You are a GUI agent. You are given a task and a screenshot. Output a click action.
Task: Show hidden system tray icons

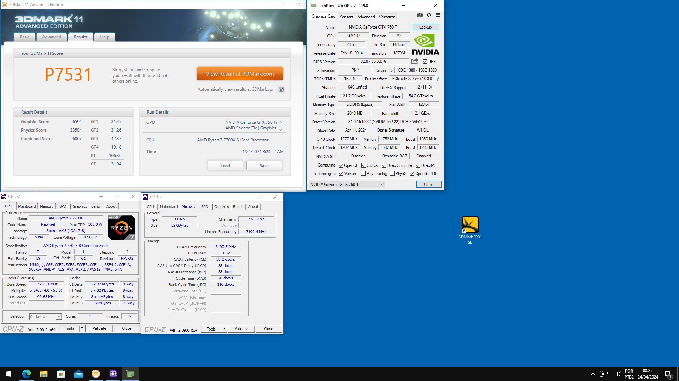pyautogui.click(x=593, y=374)
